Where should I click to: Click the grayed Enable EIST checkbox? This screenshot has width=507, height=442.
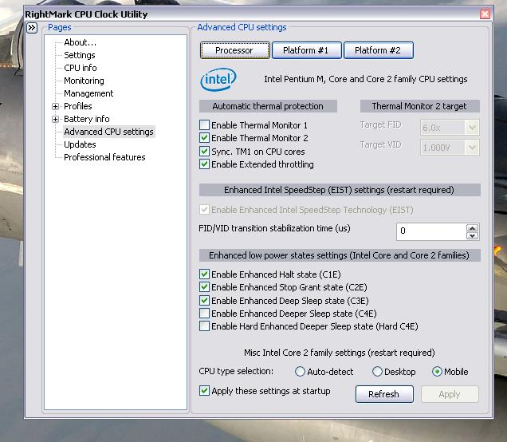204,210
